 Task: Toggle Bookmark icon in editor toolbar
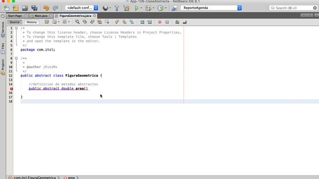click(x=132, y=22)
